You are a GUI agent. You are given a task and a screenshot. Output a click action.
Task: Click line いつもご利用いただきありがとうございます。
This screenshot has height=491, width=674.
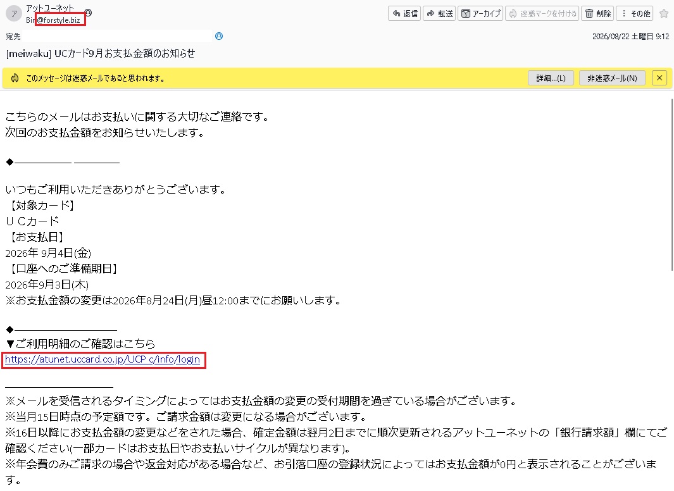(117, 189)
